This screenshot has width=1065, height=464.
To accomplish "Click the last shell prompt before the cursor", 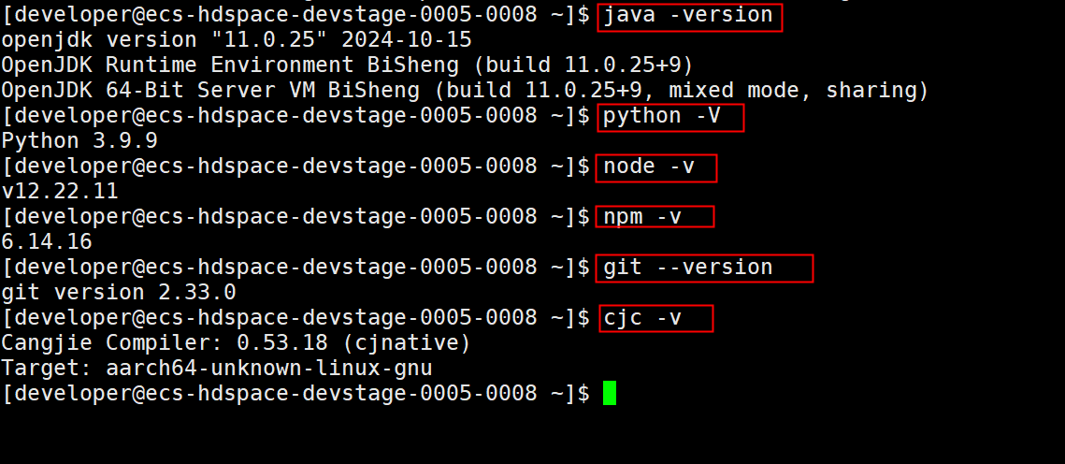I will point(296,393).
